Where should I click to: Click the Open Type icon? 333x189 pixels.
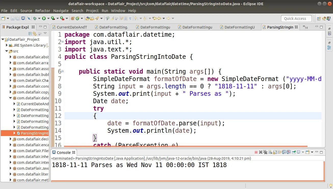coord(88,18)
